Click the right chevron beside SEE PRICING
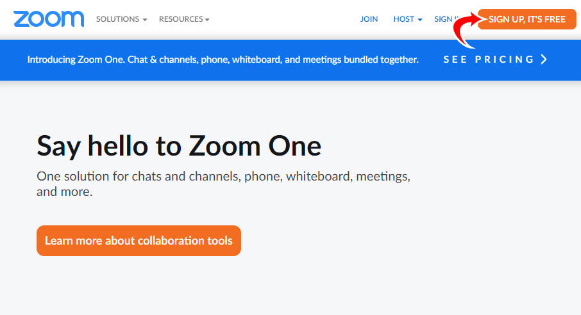Viewport: 581px width, 315px height. pyautogui.click(x=544, y=60)
